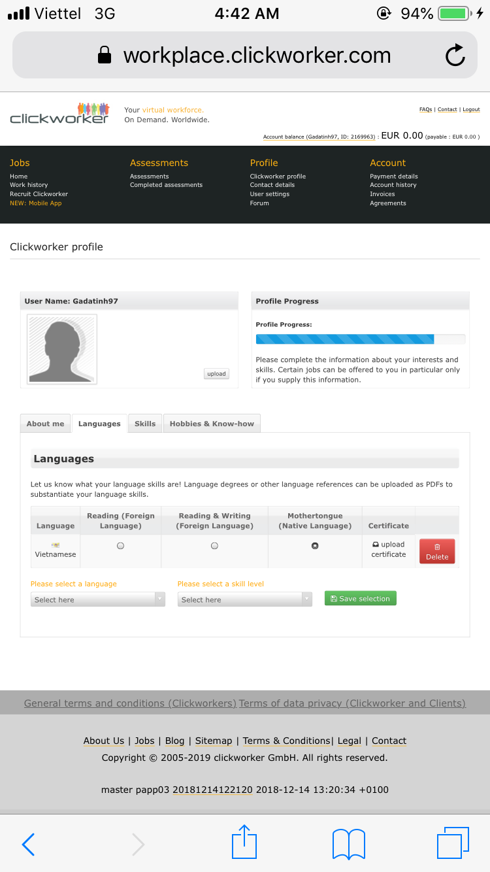
Task: Click the Save selection button
Action: [360, 598]
